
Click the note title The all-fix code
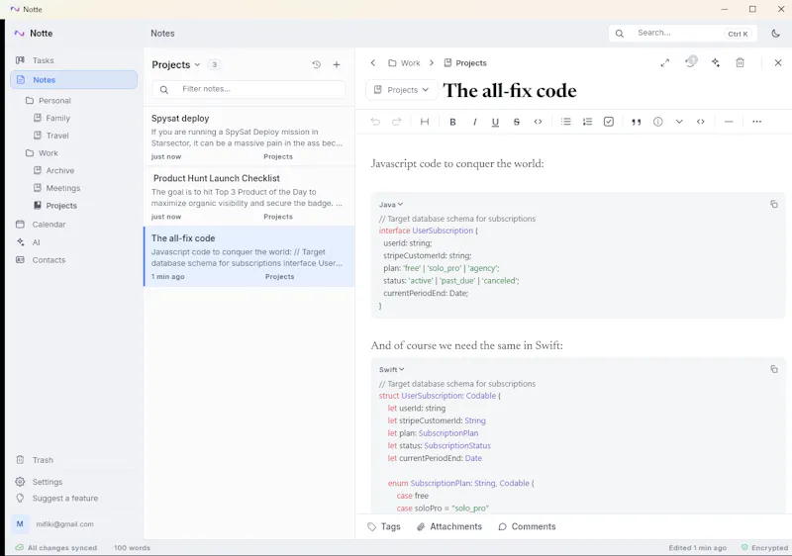(510, 90)
